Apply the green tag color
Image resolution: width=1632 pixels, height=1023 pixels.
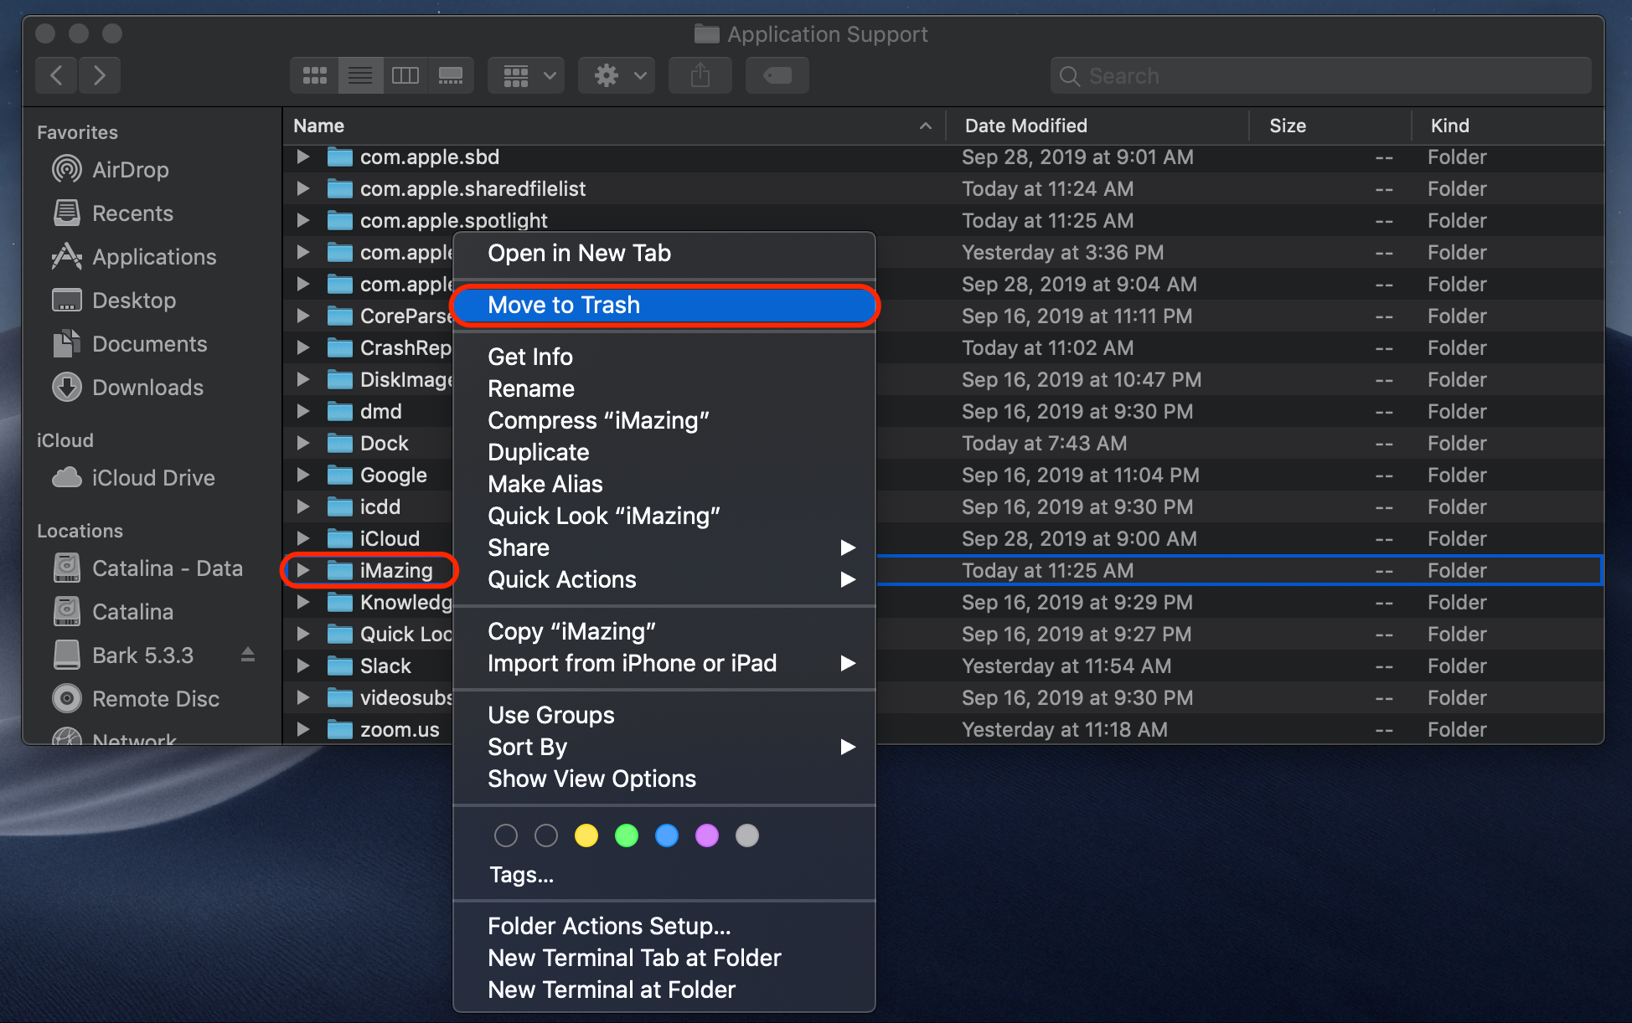coord(626,835)
